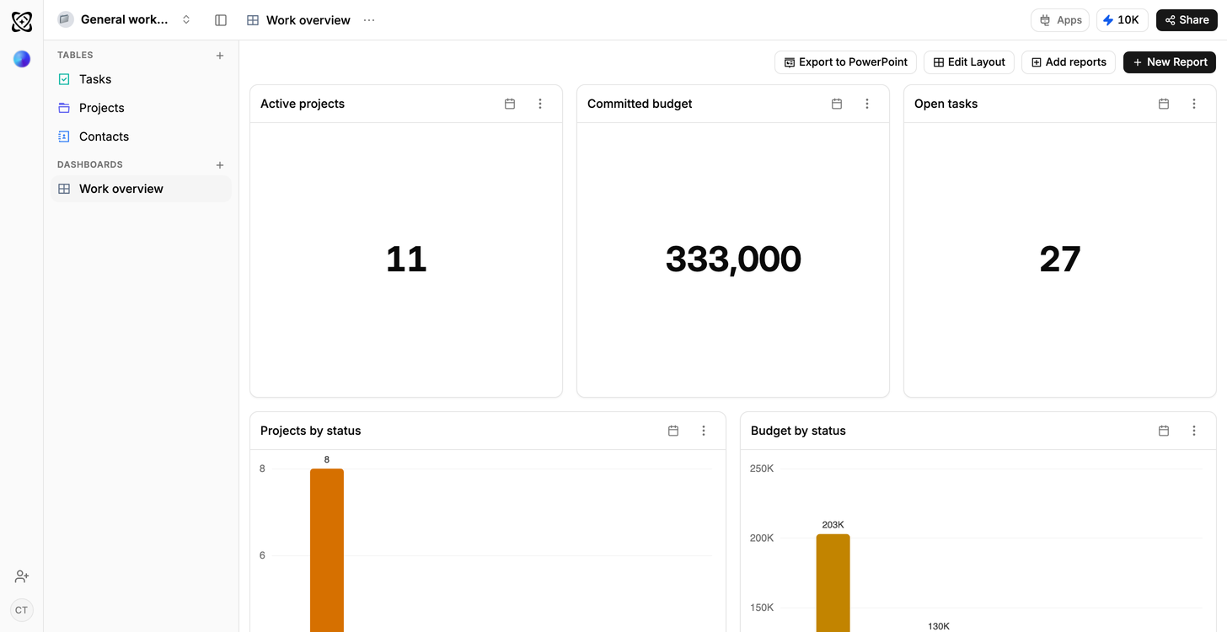Image resolution: width=1227 pixels, height=632 pixels.
Task: Open calendar filter on Open tasks card
Action: (x=1164, y=104)
